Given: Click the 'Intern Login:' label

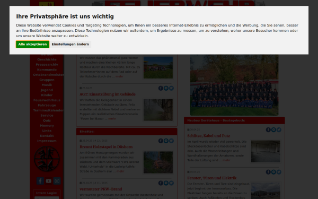Looking at the screenshot, I should coord(47,193).
